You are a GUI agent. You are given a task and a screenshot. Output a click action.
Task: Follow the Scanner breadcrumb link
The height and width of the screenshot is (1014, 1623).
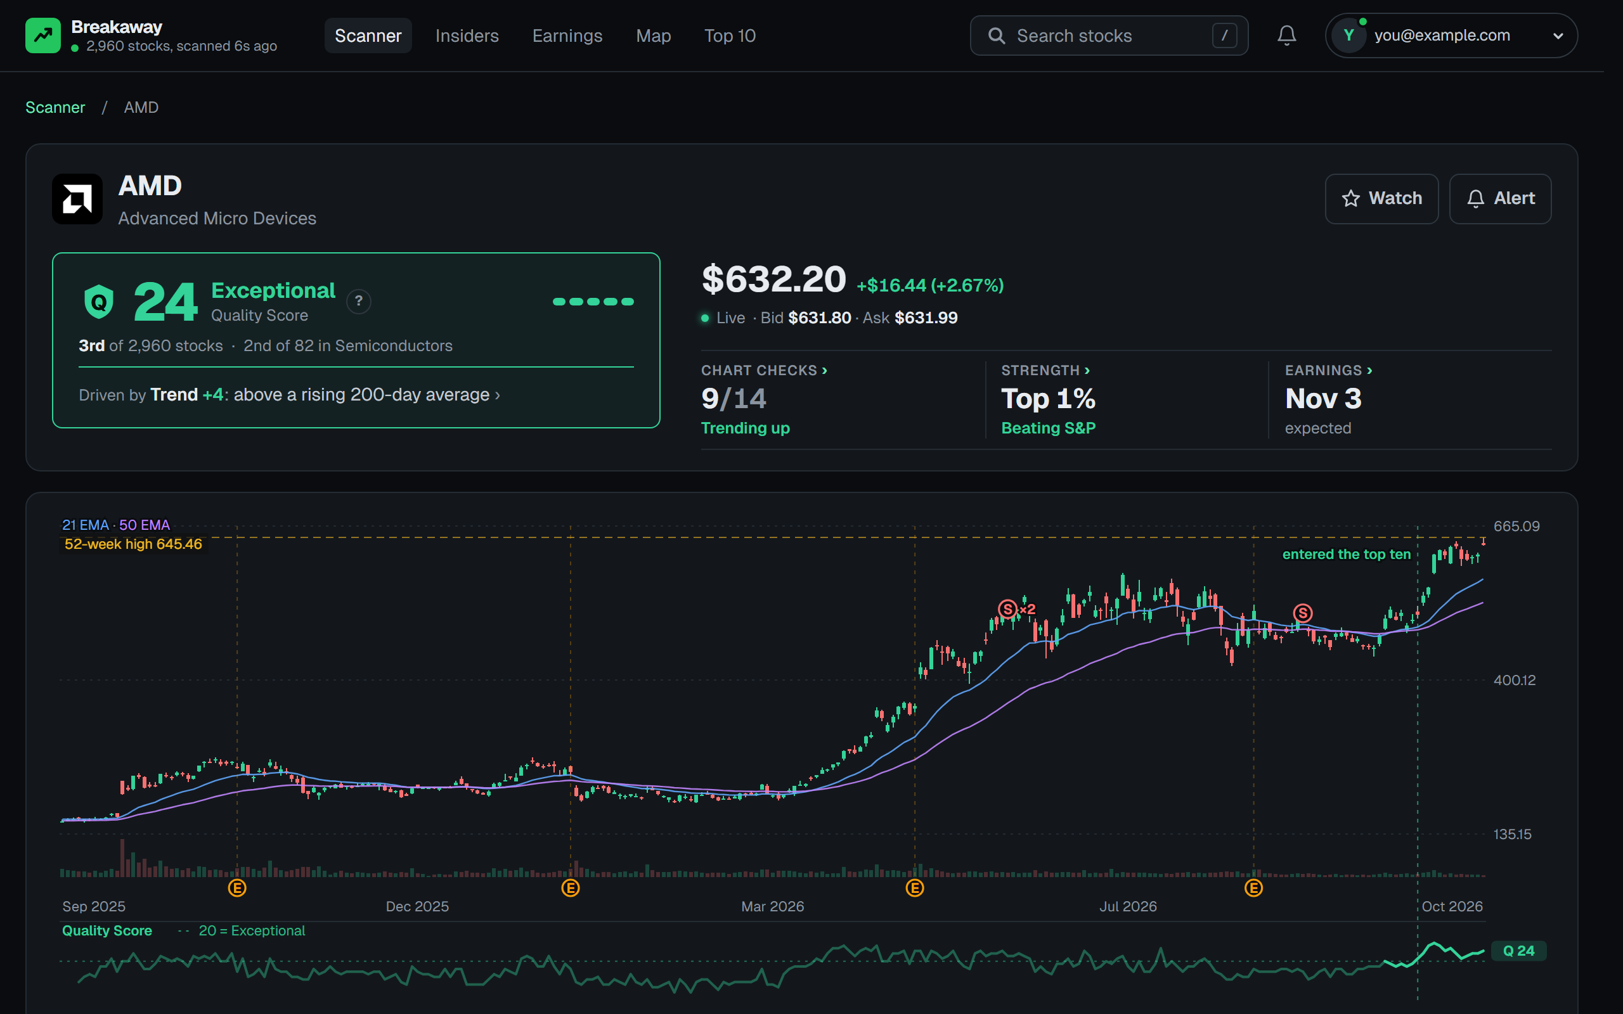[x=55, y=107]
